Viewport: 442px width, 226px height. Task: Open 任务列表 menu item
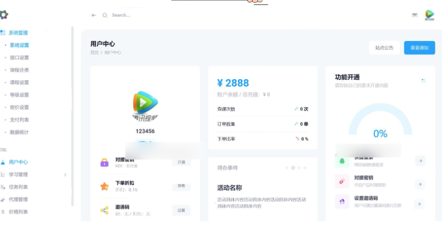18,187
